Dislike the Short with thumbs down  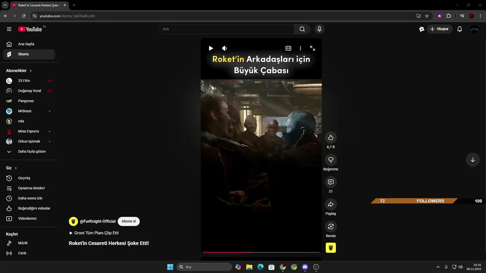(331, 160)
